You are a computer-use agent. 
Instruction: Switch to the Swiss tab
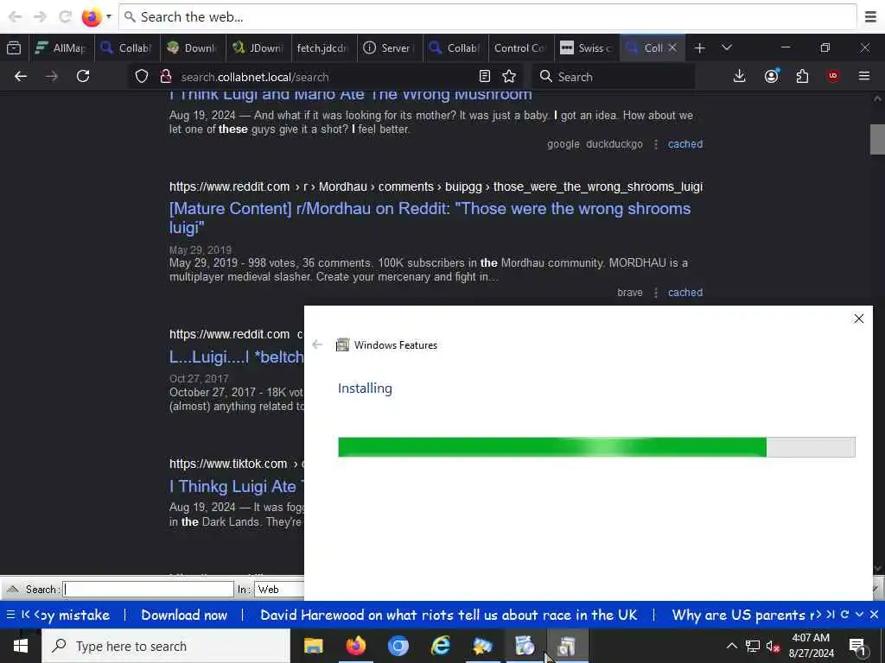(x=587, y=48)
